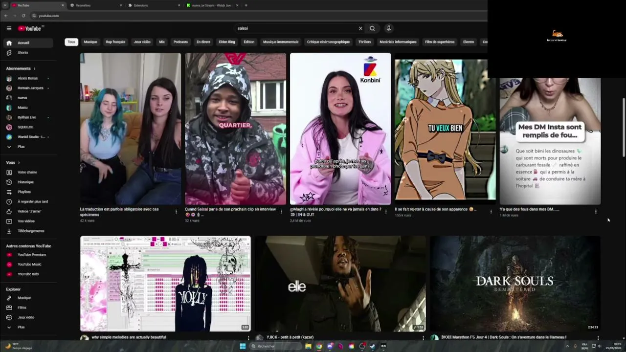
Task: Click the magnifier search button
Action: point(372,28)
